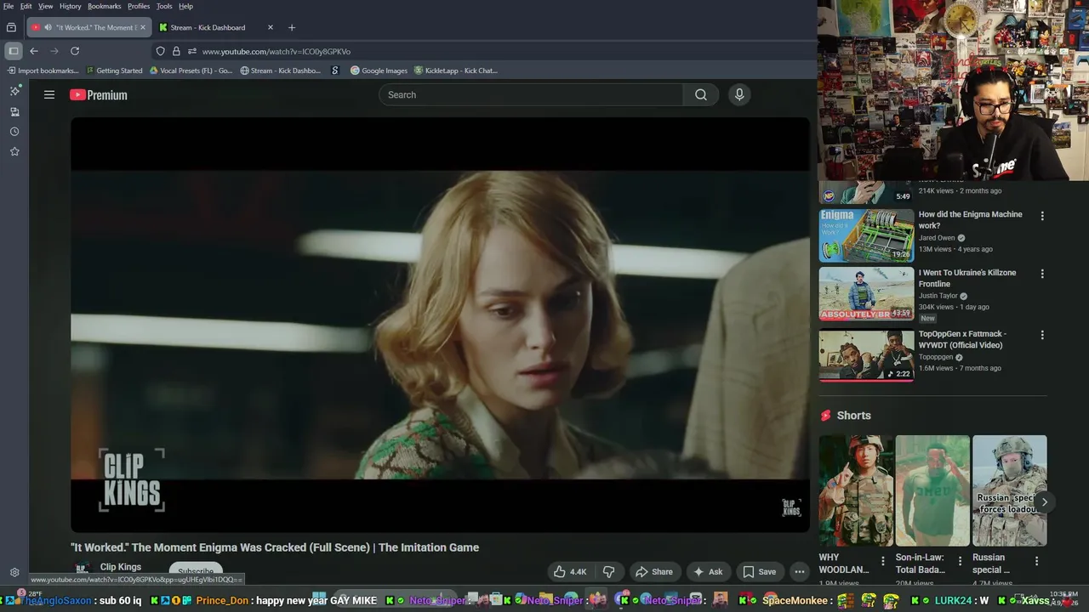Switch to Stream - Kick Dashboard tab
The height and width of the screenshot is (612, 1089).
click(216, 27)
